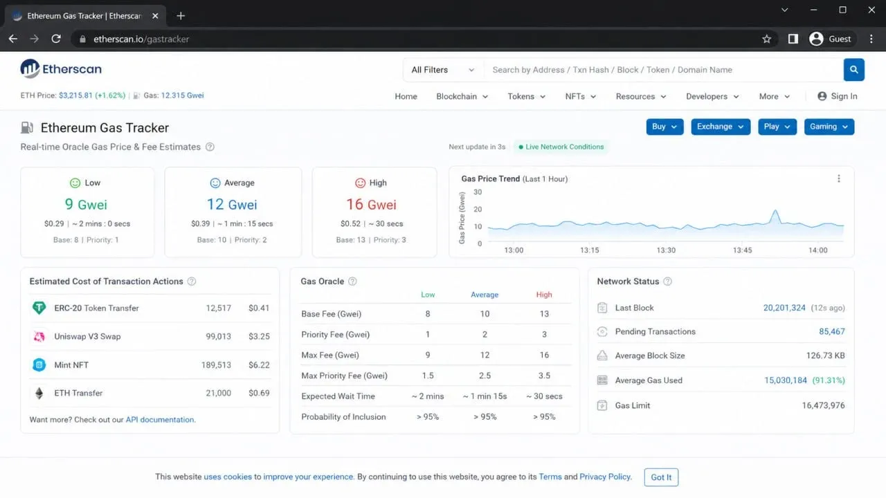
Task: Open the Etherscan logo home link
Action: click(61, 68)
